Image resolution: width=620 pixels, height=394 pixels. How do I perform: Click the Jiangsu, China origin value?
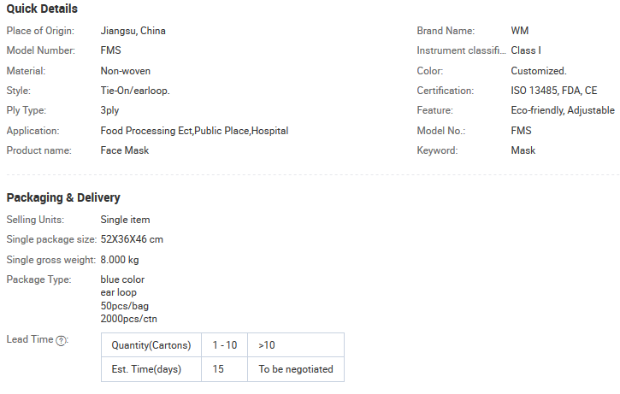[133, 31]
